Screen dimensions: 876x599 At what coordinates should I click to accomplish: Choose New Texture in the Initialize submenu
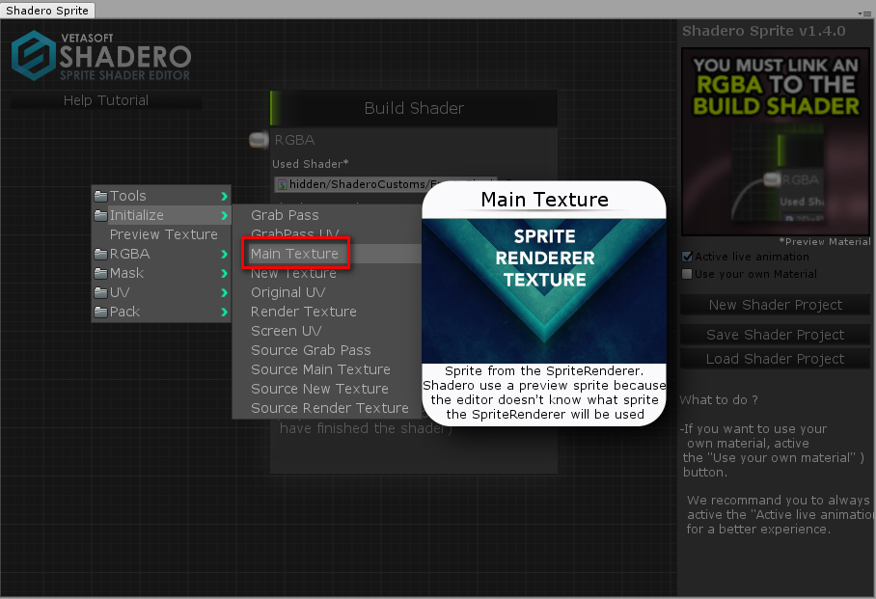click(x=327, y=273)
